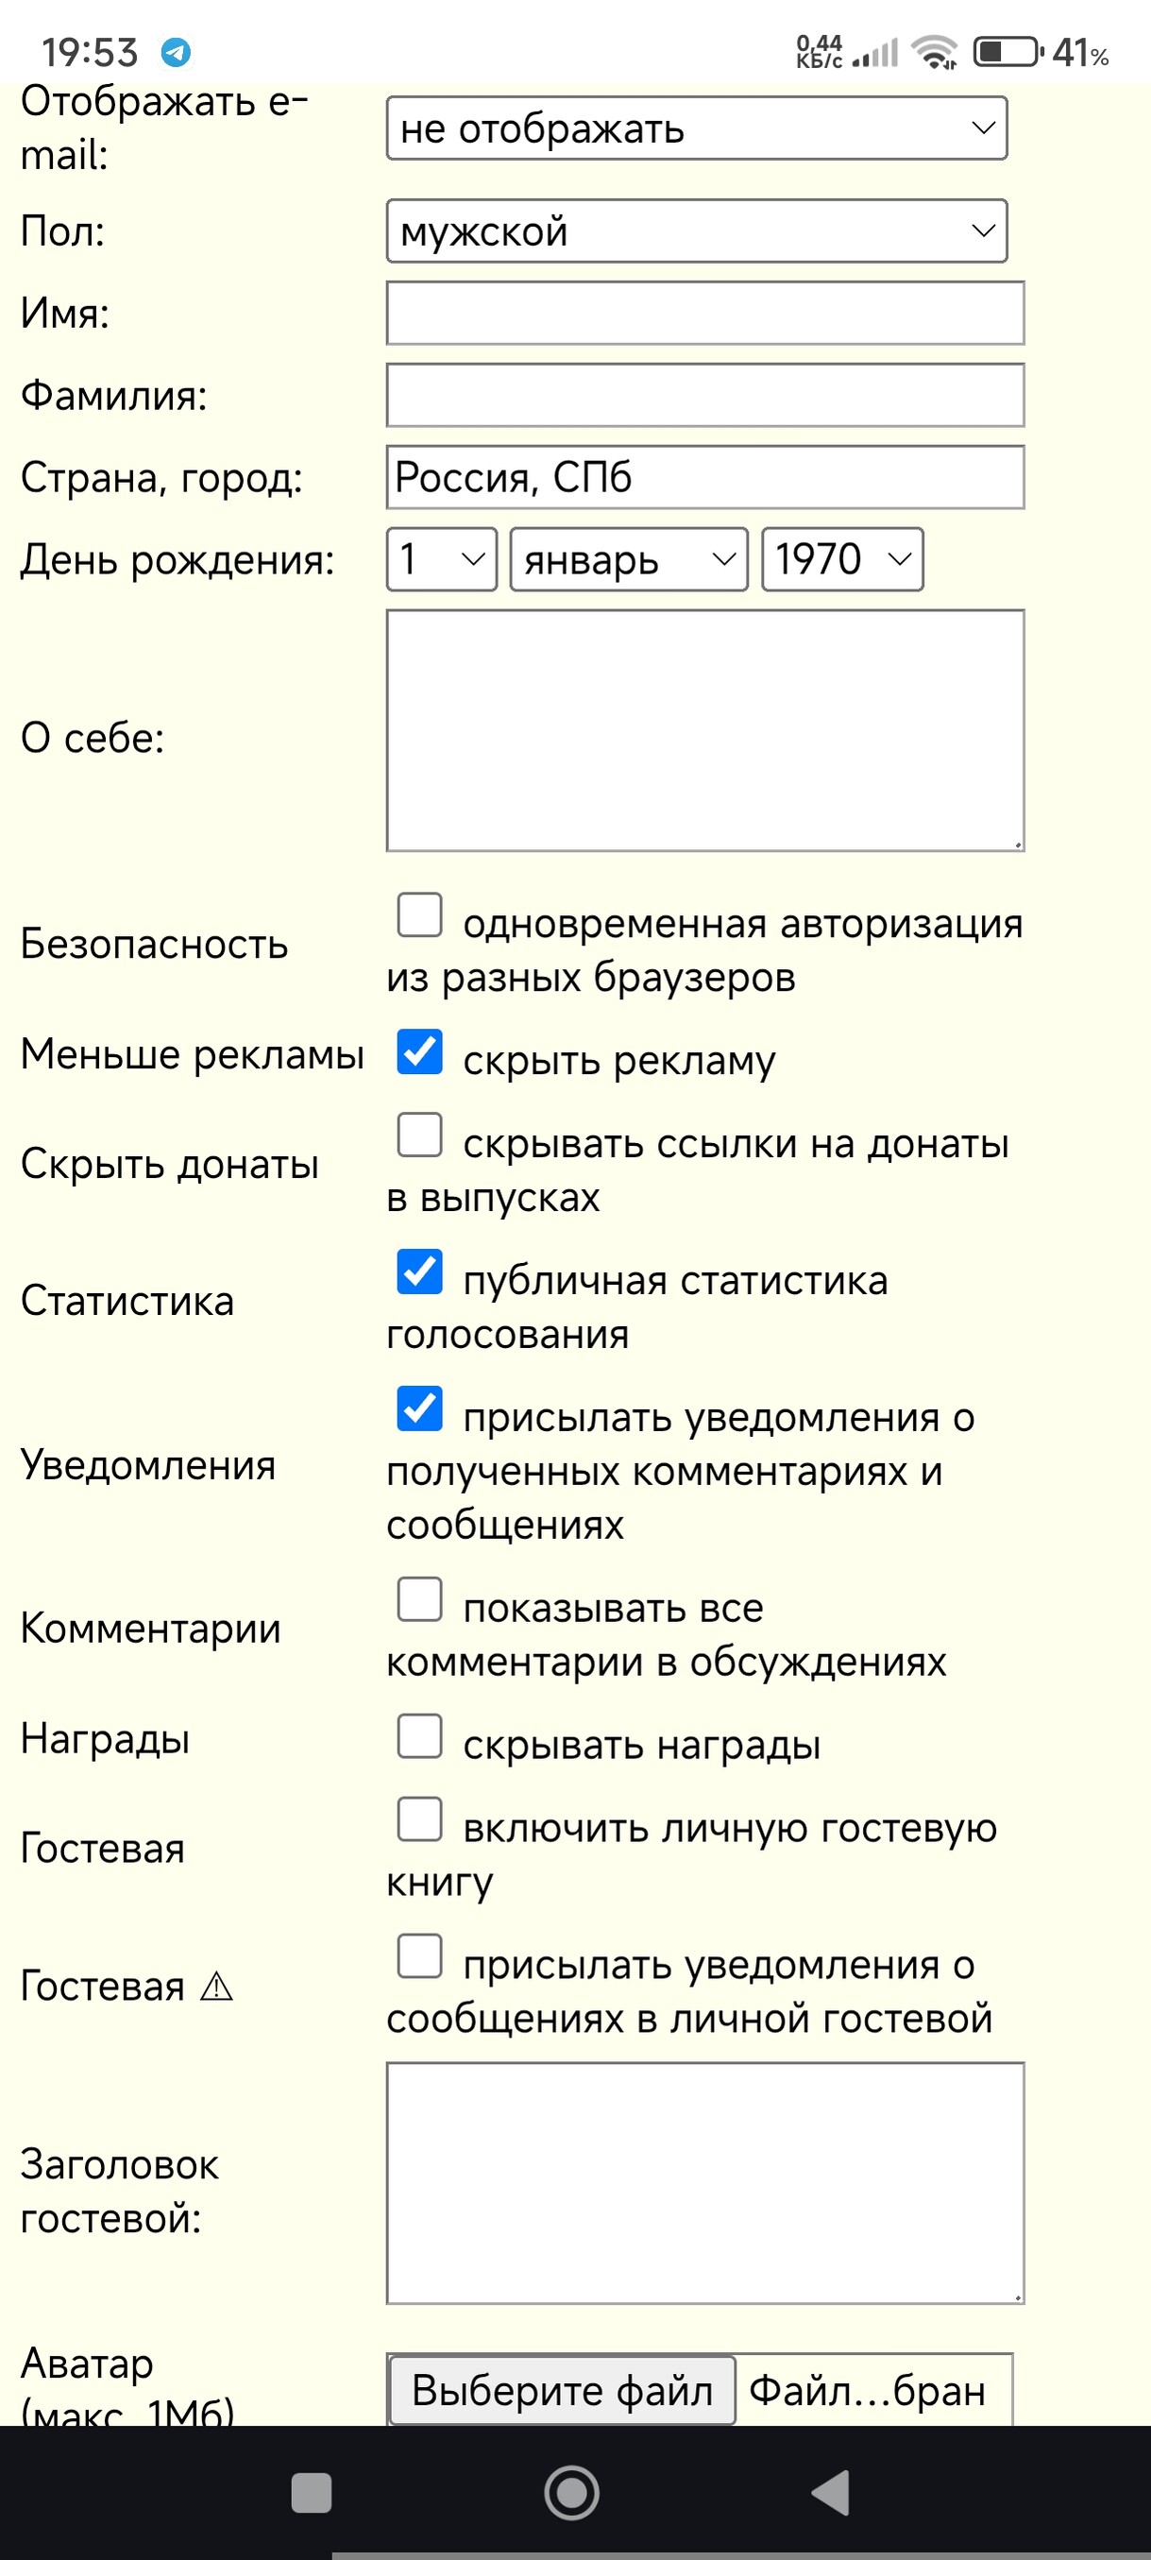The image size is (1151, 2560).
Task: Check включить личную гостевую книгу
Action: 419,1819
